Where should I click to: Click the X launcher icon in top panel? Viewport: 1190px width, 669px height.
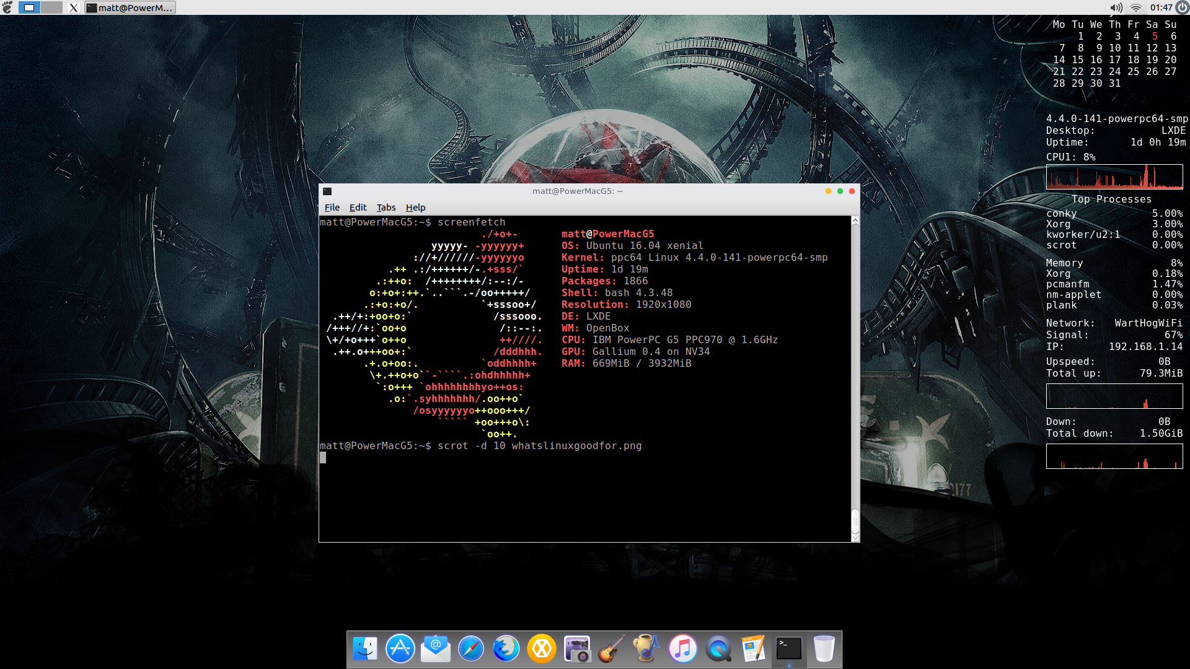73,7
